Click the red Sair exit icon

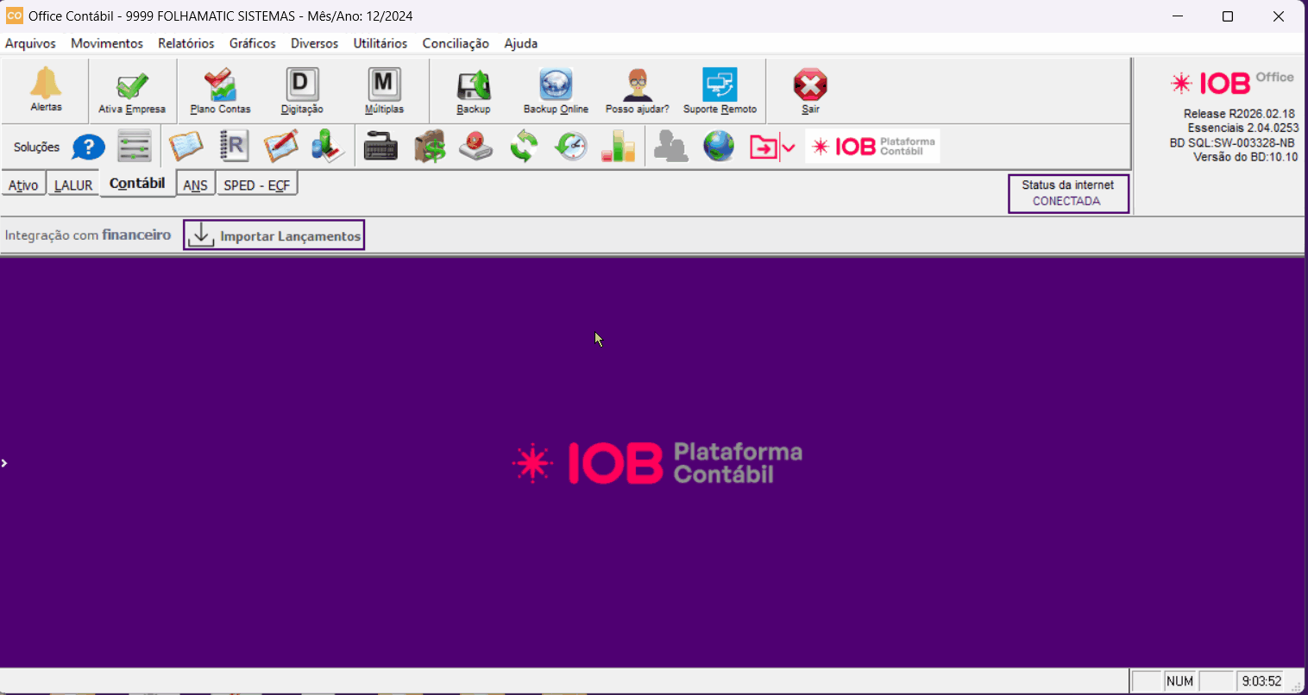click(810, 91)
